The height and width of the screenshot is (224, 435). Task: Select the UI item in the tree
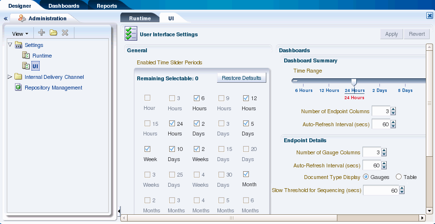coord(35,66)
